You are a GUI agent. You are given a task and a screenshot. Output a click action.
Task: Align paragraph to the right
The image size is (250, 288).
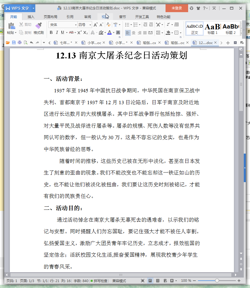click(x=140, y=33)
